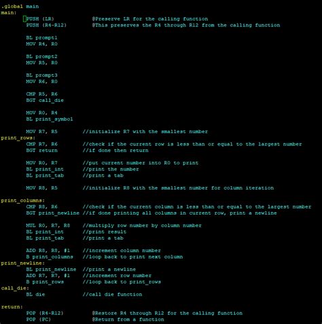Click the BL prompt3 instruction
322x324 pixels.
click(41, 75)
